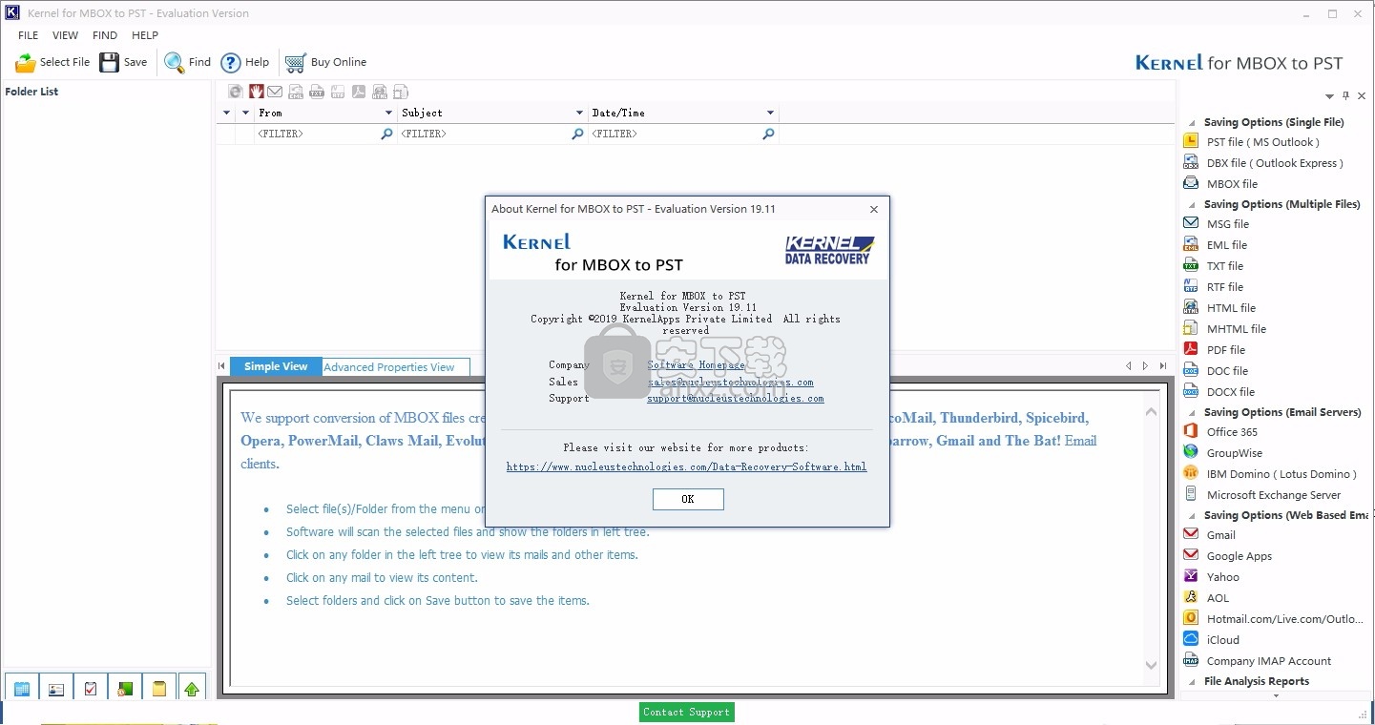Click the Find magnifier icon
This screenshot has width=1375, height=725.
click(175, 63)
